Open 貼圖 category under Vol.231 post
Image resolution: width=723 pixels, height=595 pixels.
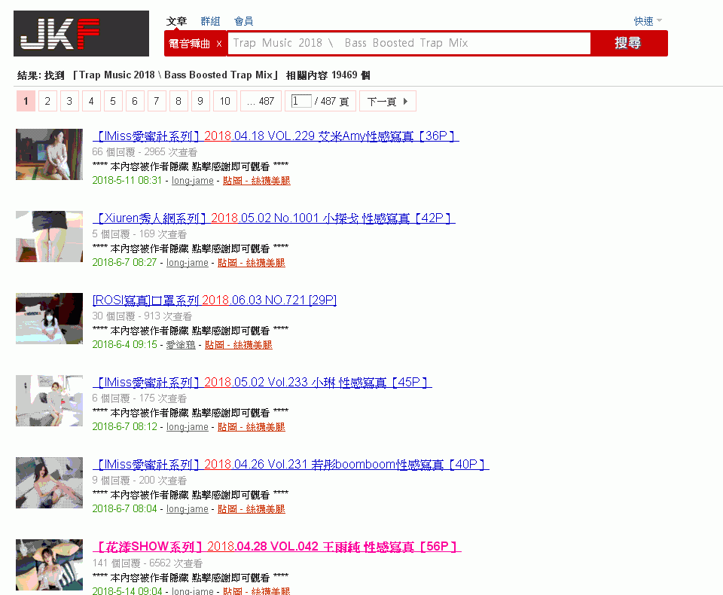(252, 509)
